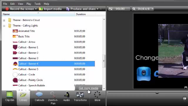Click the 'Callout - Banner 1' row text
The height and width of the screenshot is (106, 188).
coord(28,47)
